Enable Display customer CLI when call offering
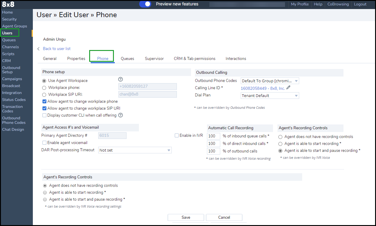This screenshot has height=226, width=376. (45, 115)
